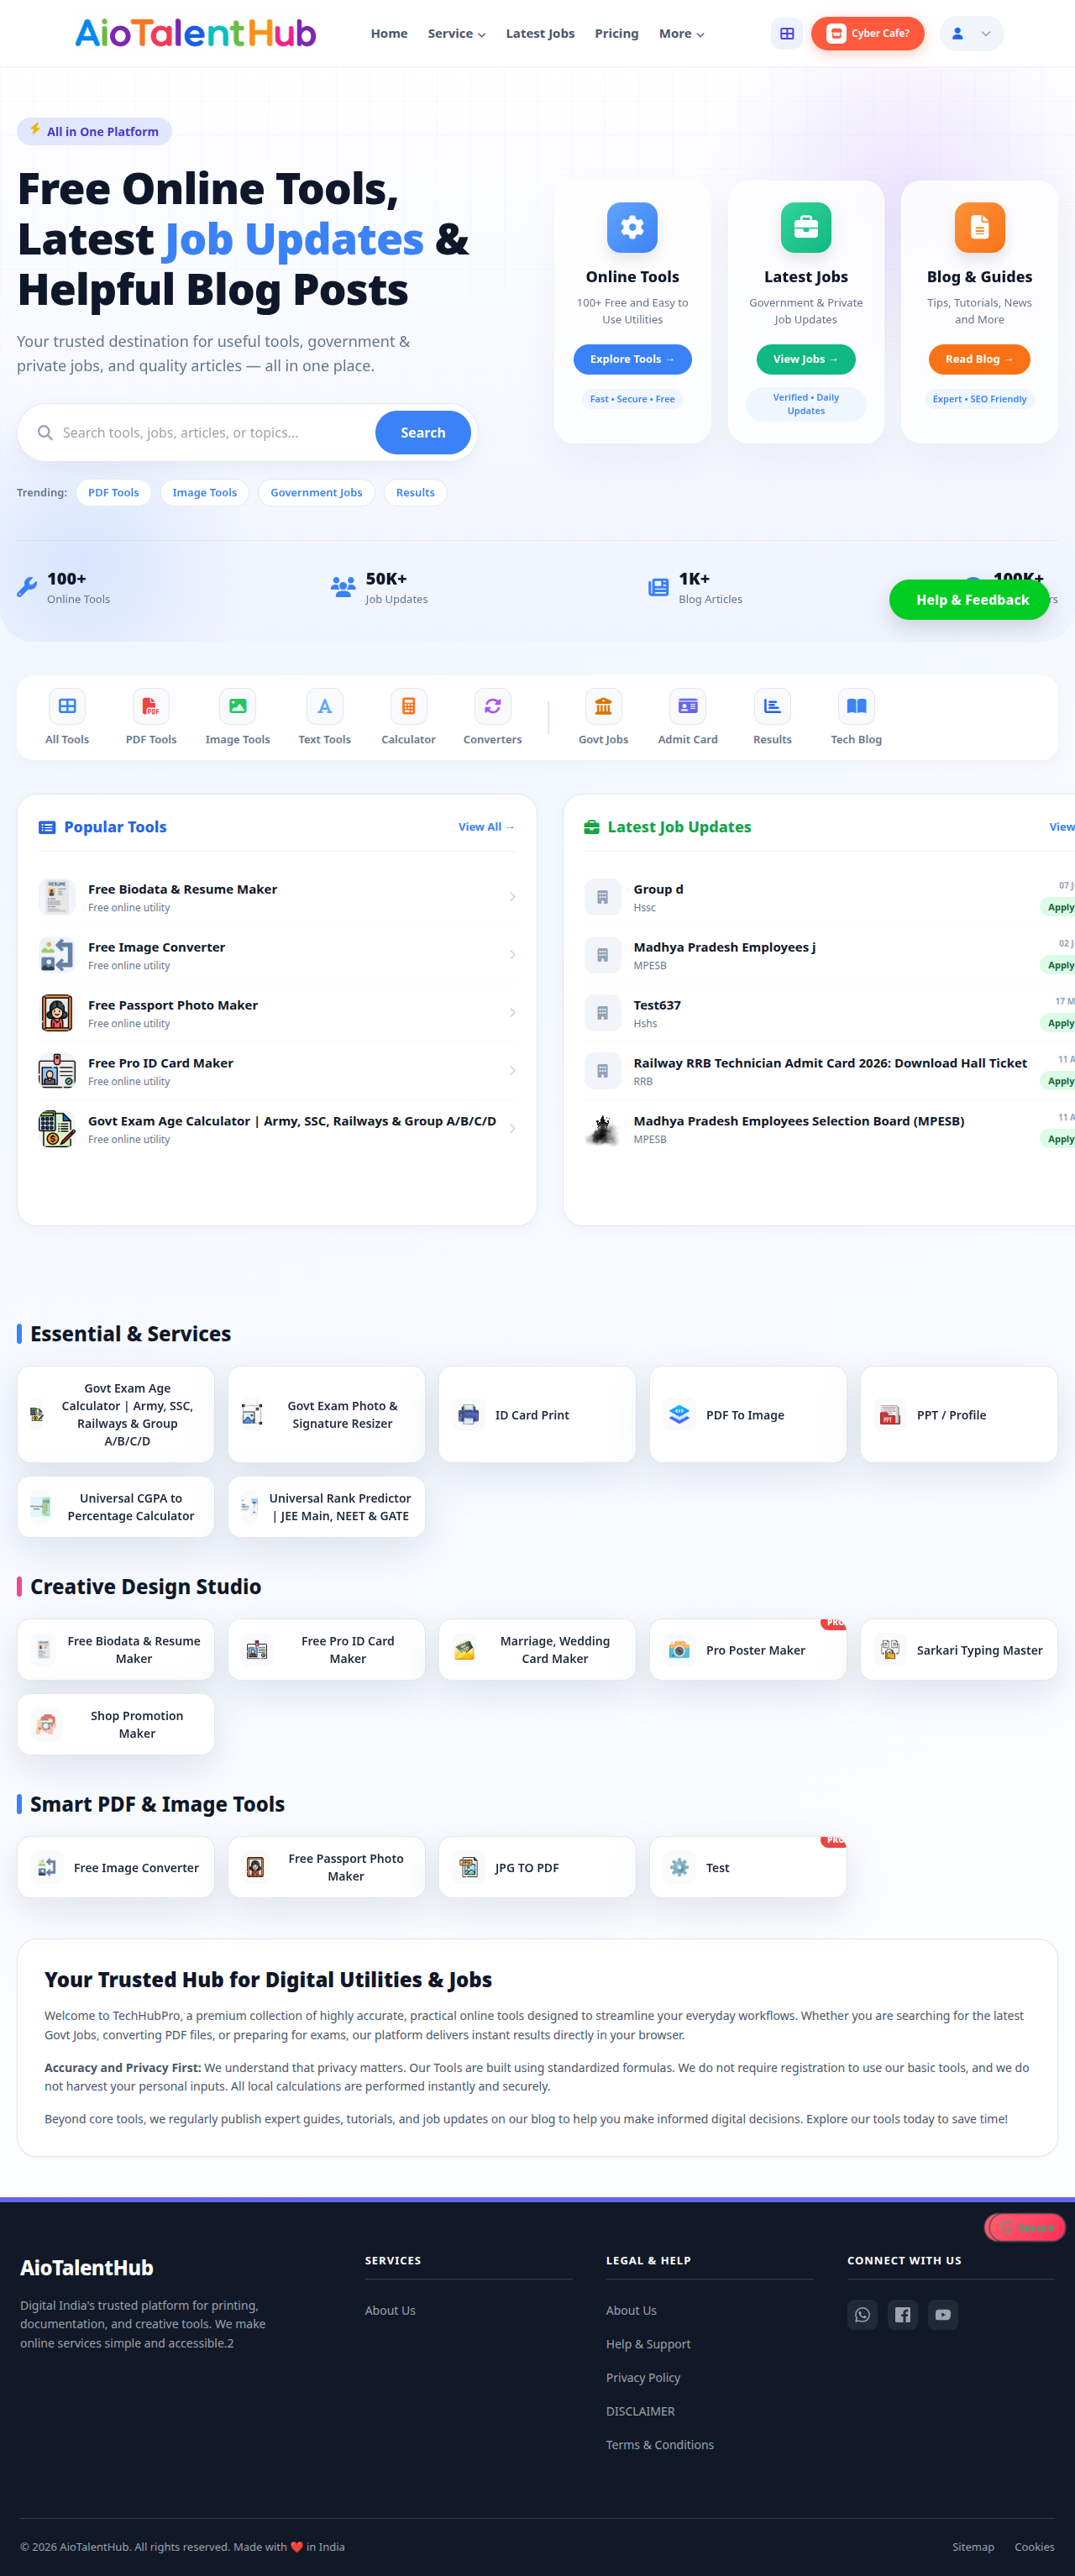
Task: Open chevron for Free Image Converter row
Action: coord(512,955)
